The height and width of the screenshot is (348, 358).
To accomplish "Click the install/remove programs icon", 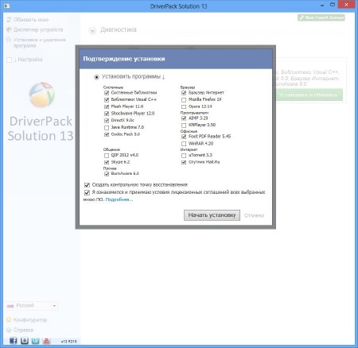I will click(x=9, y=40).
